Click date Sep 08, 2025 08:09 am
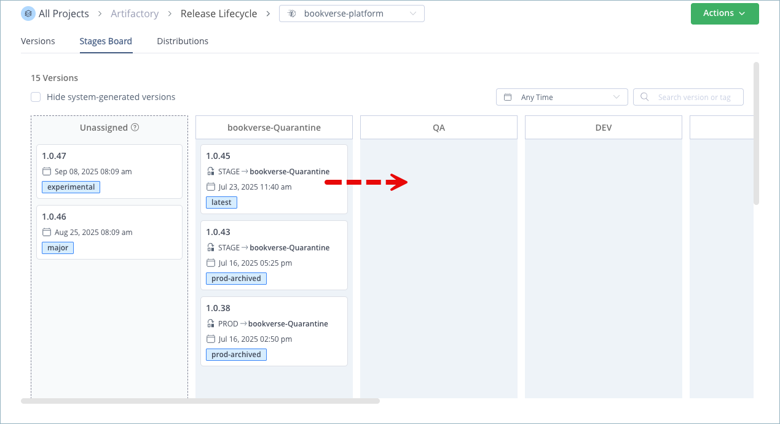This screenshot has width=780, height=424. 93,172
